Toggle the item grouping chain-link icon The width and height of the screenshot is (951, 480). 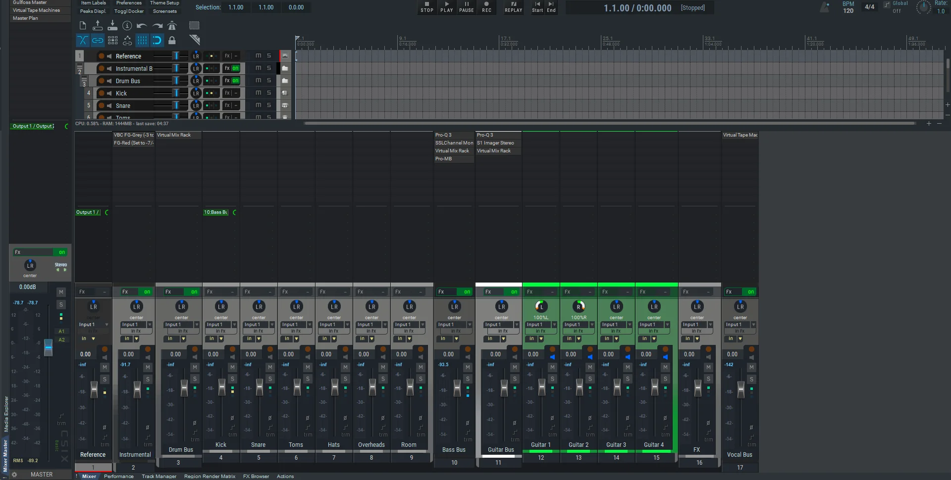point(98,40)
